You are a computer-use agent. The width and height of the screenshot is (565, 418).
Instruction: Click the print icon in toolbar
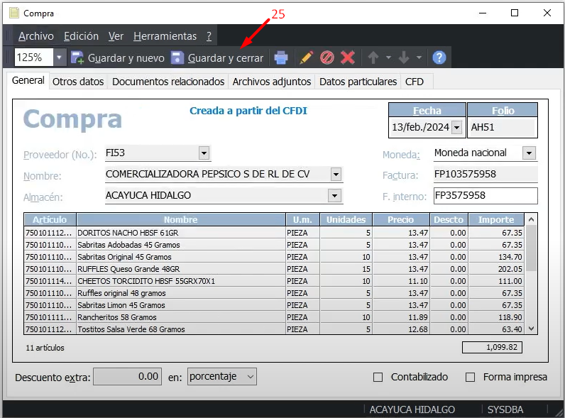[281, 57]
